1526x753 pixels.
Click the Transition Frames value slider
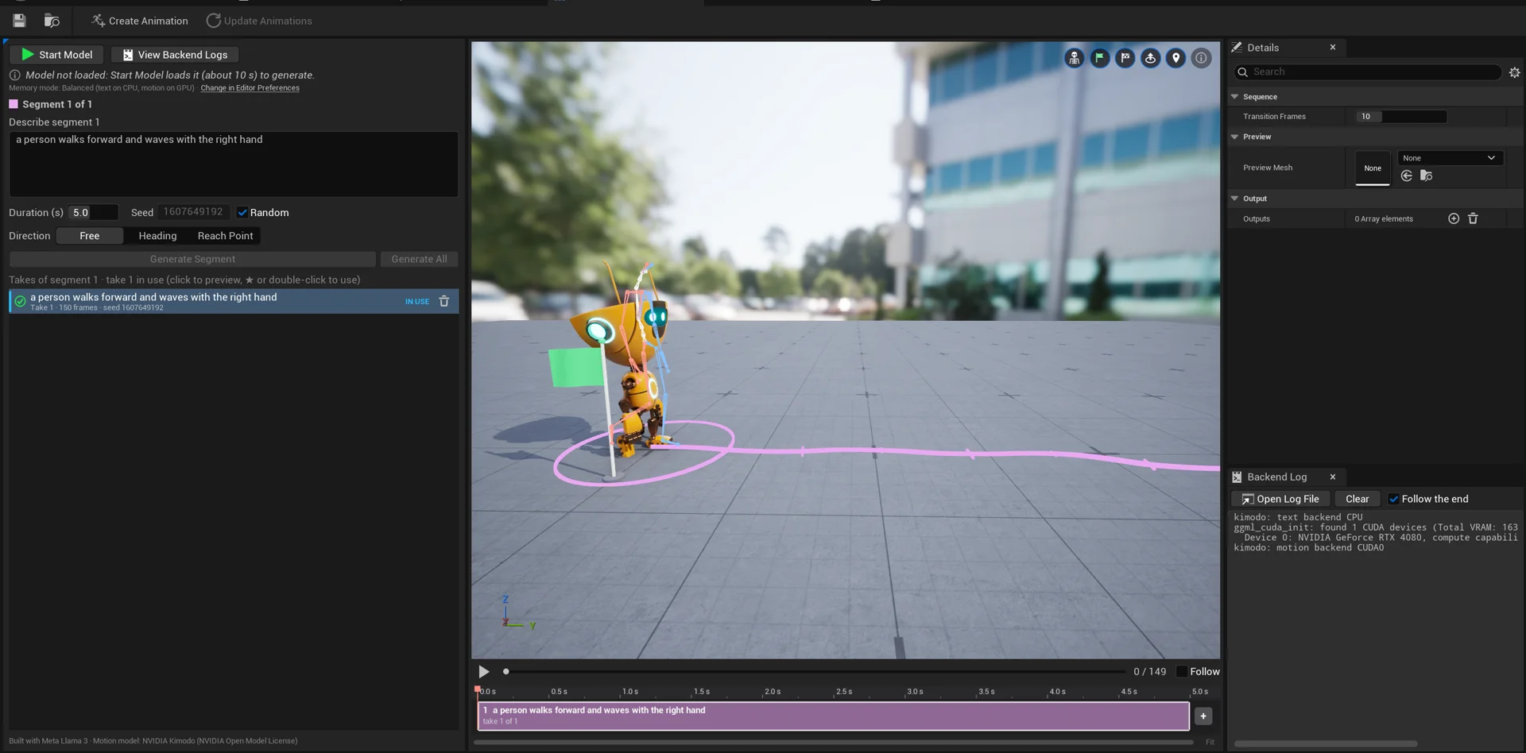(x=1401, y=117)
